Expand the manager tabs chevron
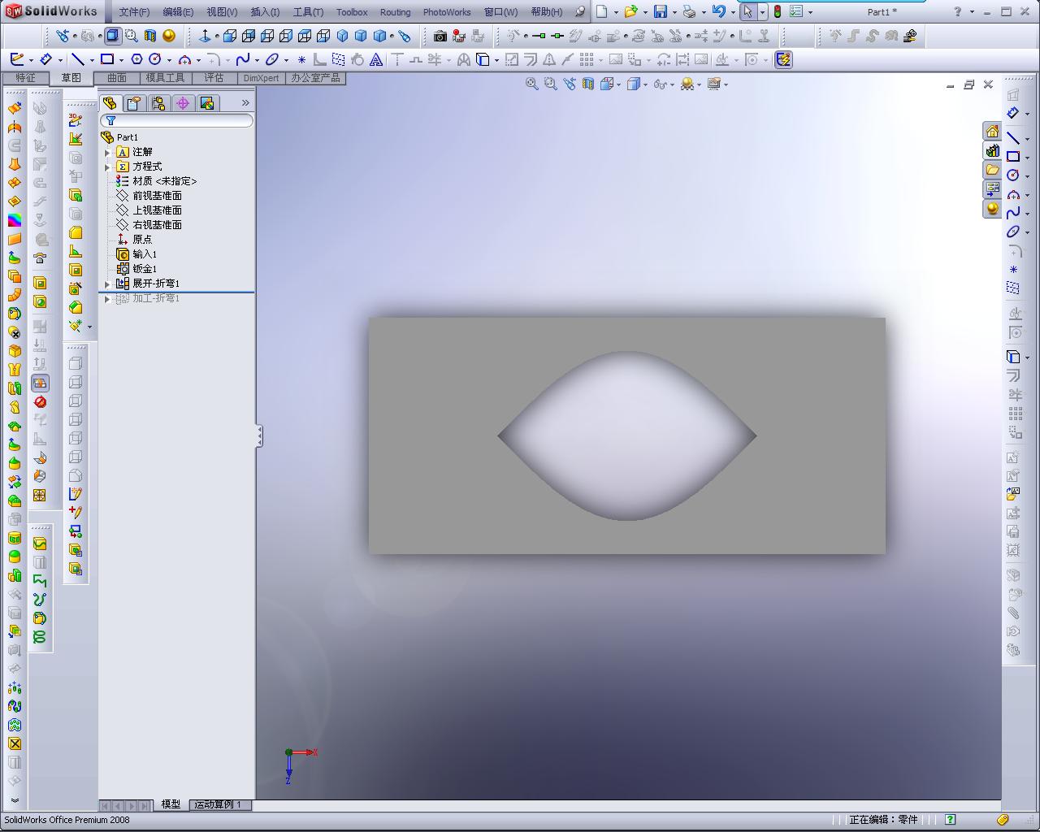 pyautogui.click(x=245, y=103)
